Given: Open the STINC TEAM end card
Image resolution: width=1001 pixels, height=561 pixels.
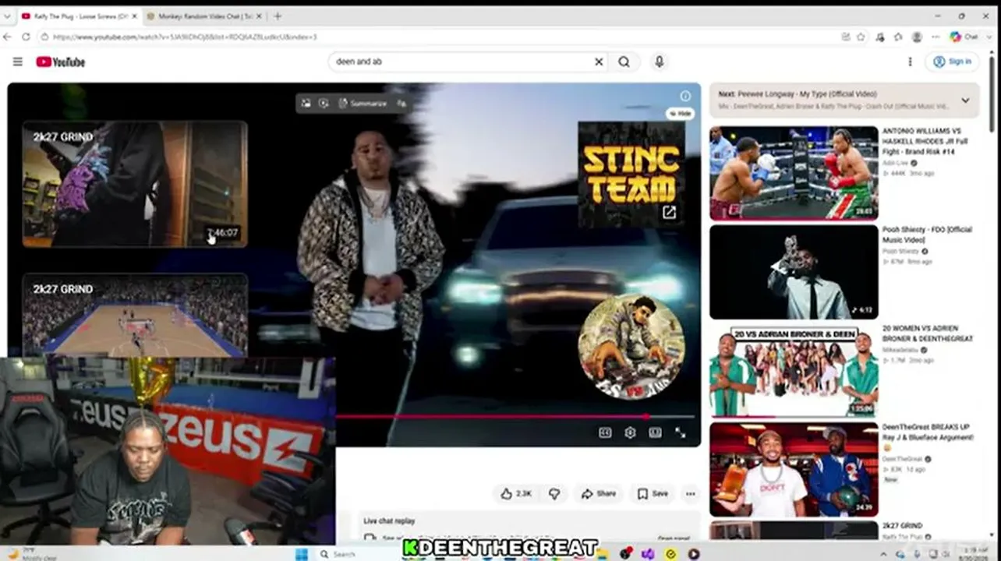Looking at the screenshot, I should click(x=631, y=174).
